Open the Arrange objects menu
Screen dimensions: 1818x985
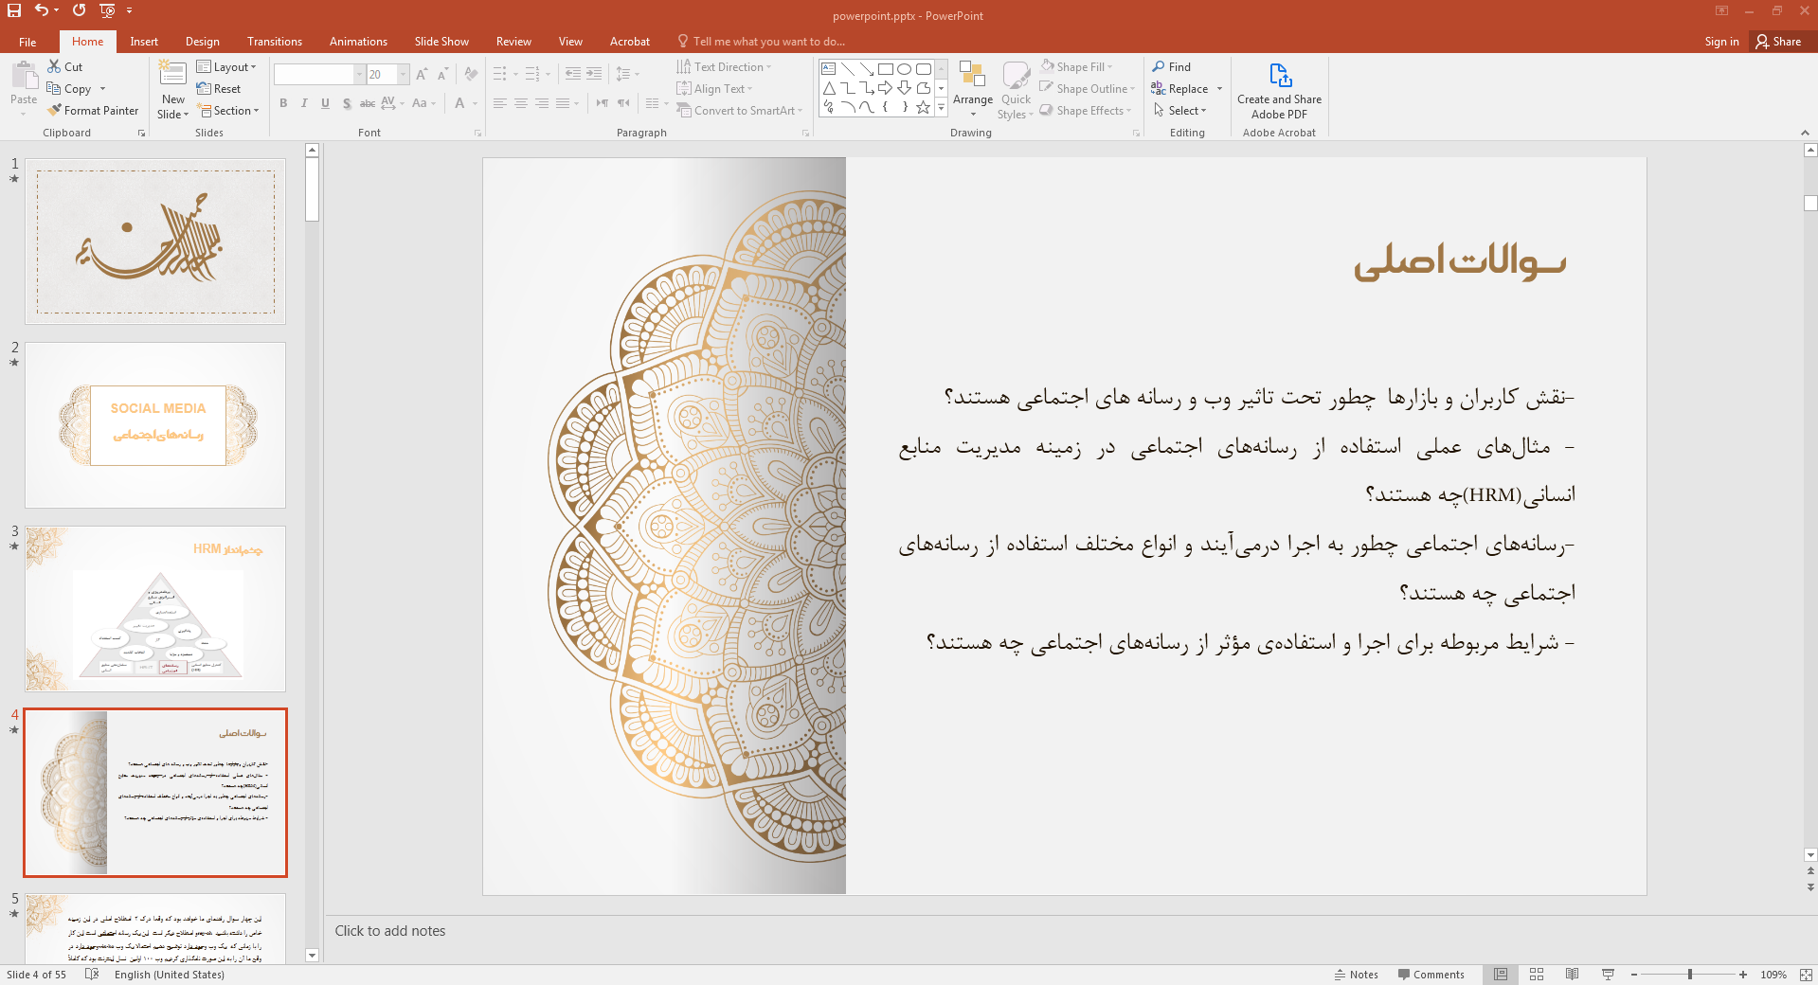point(972,91)
